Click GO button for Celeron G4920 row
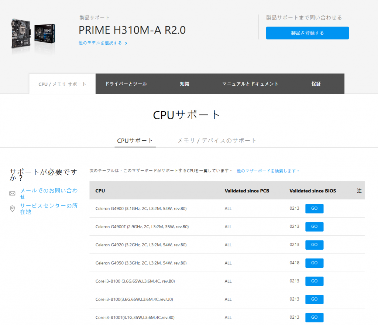Screen dimensions: 378x325 pyautogui.click(x=315, y=245)
